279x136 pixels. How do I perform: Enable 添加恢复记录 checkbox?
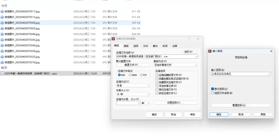[x=157, y=86]
